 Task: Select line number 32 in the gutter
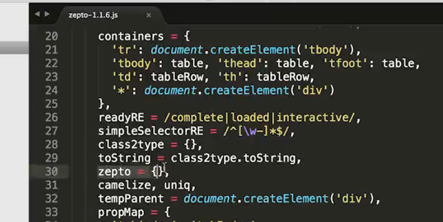click(52, 199)
